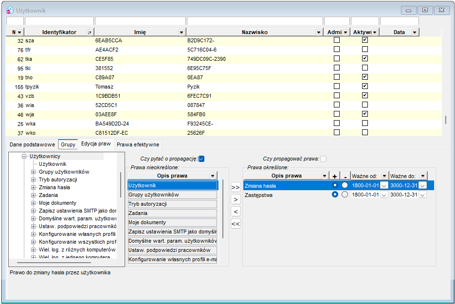This screenshot has width=455, height=304.
Task: Open Ważne od date picker for Zastępstwa
Action: (384, 195)
